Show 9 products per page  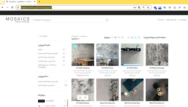(112, 38)
